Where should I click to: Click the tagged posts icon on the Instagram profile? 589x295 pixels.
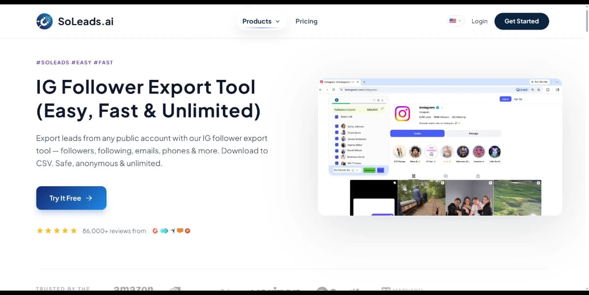coord(478,175)
